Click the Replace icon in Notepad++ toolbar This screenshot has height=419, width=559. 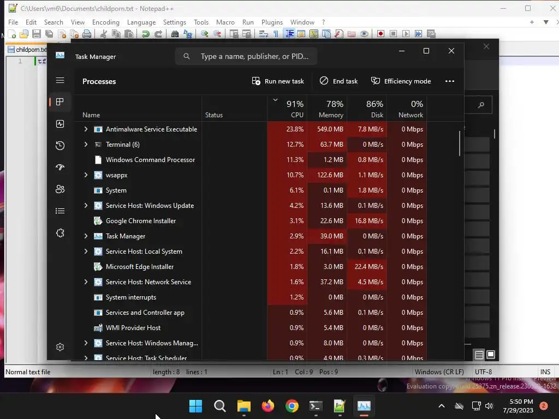tap(188, 34)
